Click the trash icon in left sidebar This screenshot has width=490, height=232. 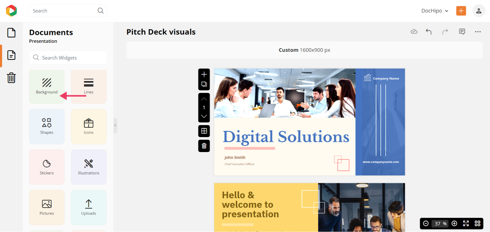[x=11, y=78]
